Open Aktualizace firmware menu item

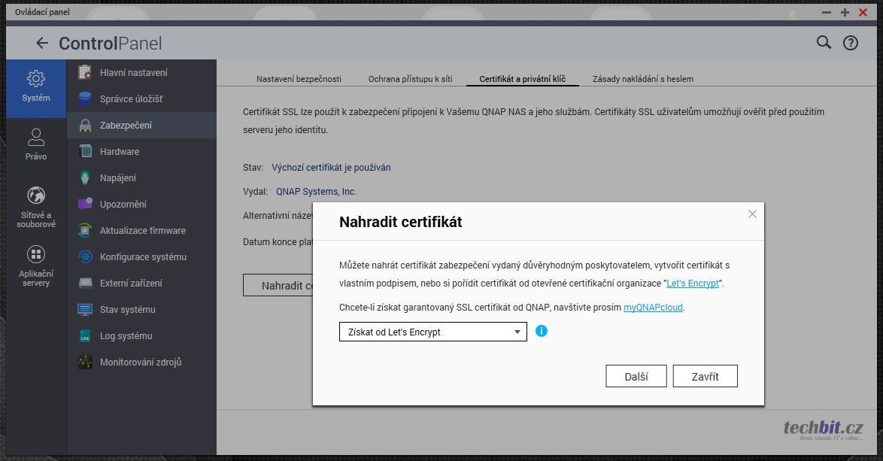point(142,231)
